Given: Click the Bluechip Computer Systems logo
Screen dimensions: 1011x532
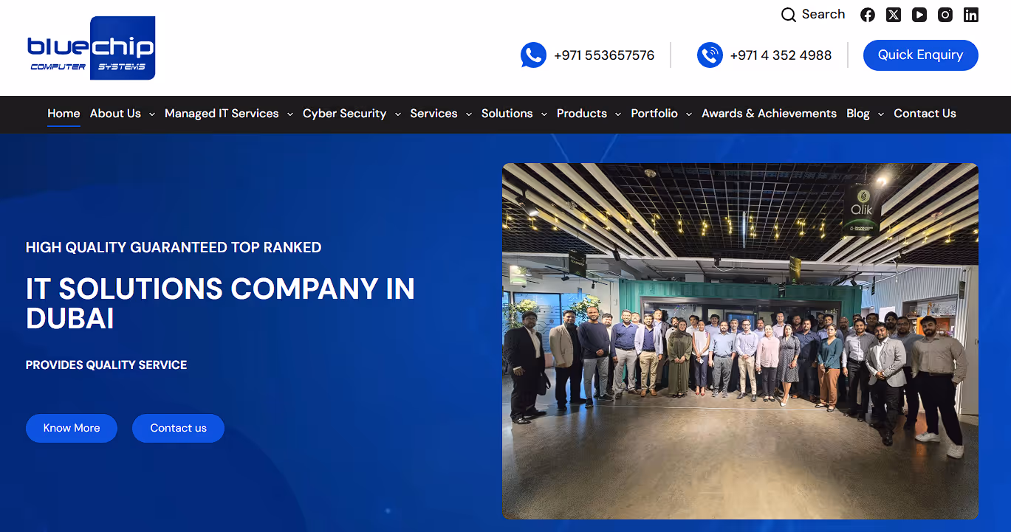Looking at the screenshot, I should pos(91,48).
